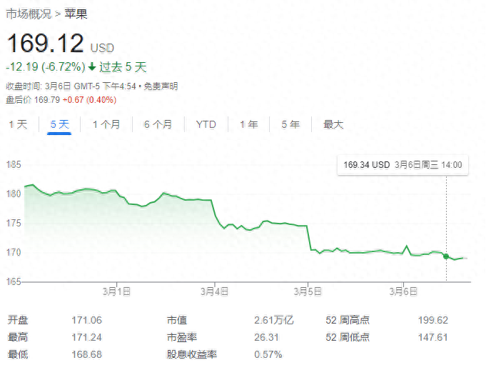Click the +0.67 (0.40%) after-hours change
The width and height of the screenshot is (486, 365).
(89, 100)
